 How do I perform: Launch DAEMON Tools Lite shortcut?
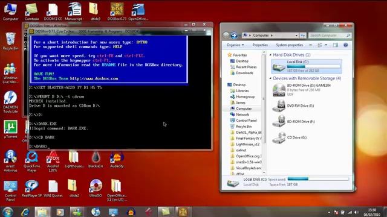coord(10,102)
